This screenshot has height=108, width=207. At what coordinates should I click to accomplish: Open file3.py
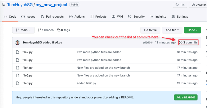click(x=27, y=60)
